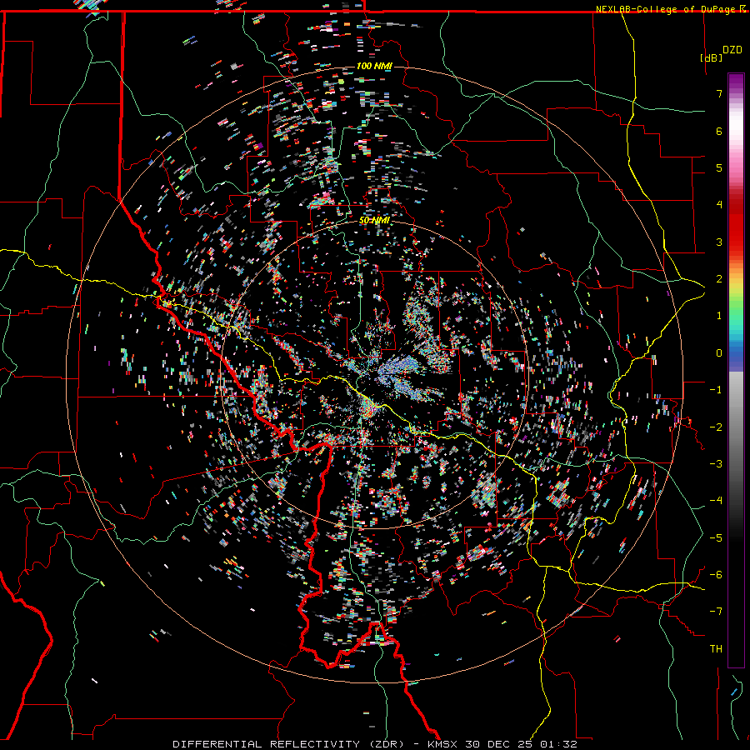Image resolution: width=750 pixels, height=750 pixels.
Task: Click the DZD legend title
Action: coord(732,50)
